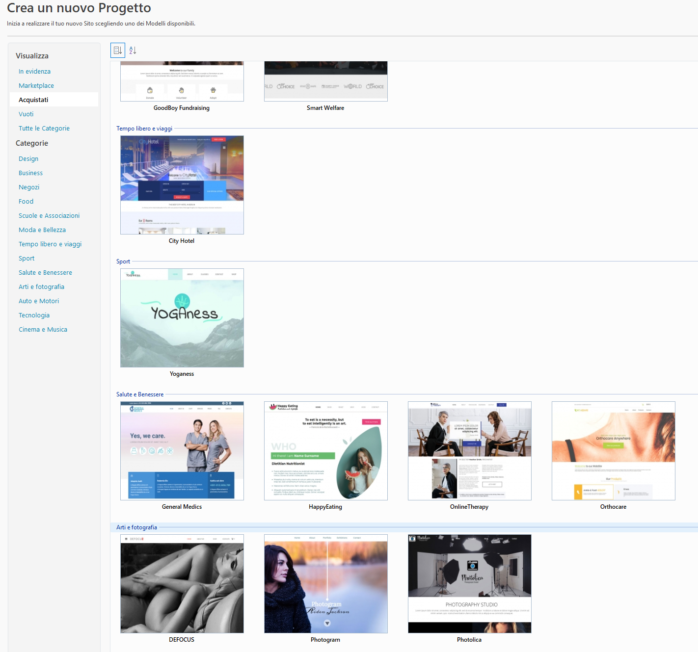
Task: Filter by Cinema e Musica
Action: 43,329
